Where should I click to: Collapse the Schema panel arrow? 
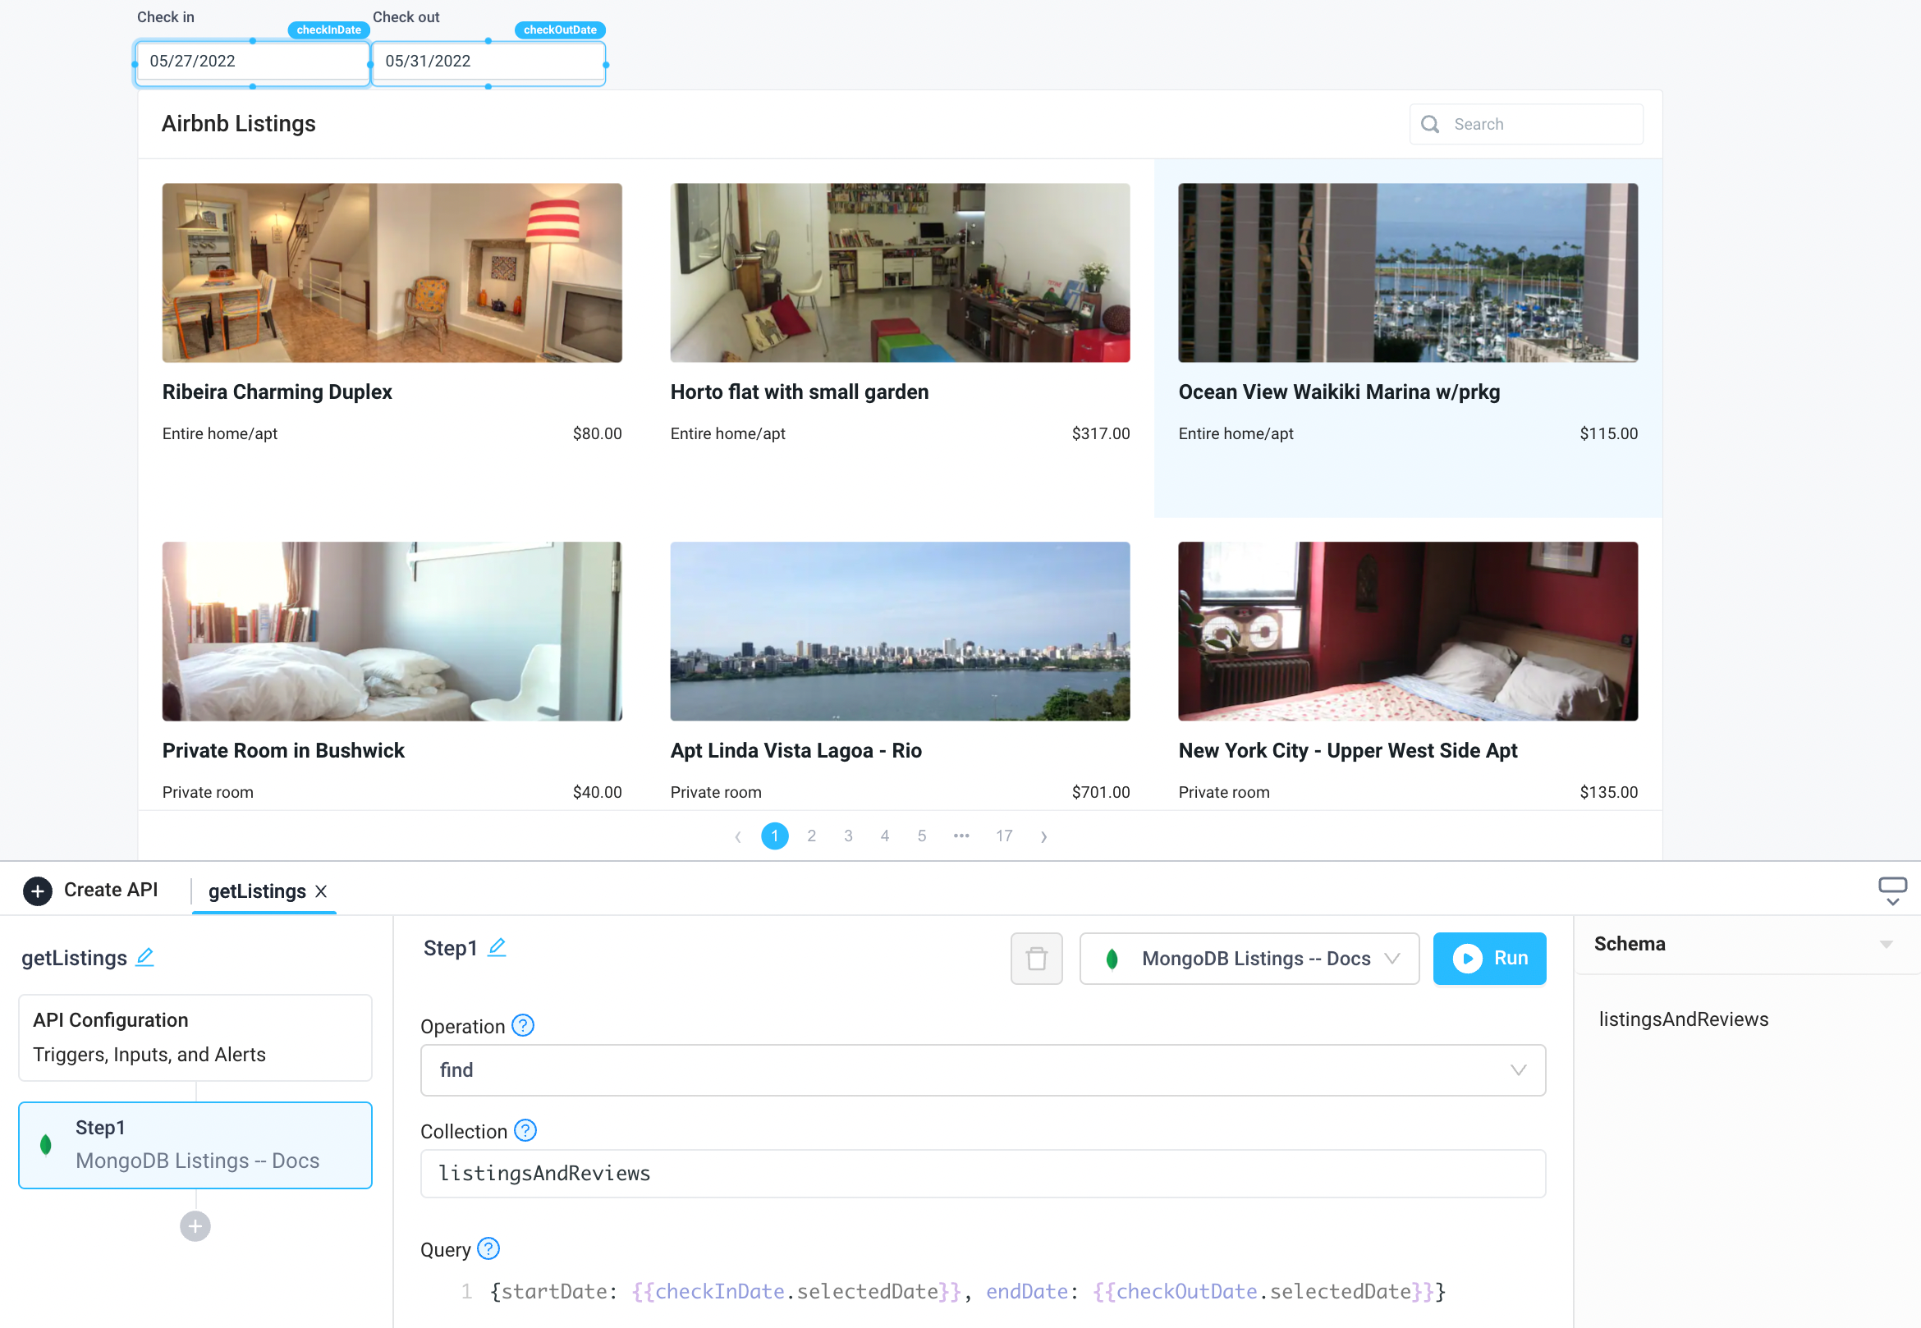pyautogui.click(x=1885, y=945)
